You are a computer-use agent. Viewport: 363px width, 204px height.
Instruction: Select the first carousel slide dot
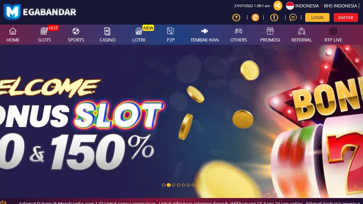tap(164, 185)
